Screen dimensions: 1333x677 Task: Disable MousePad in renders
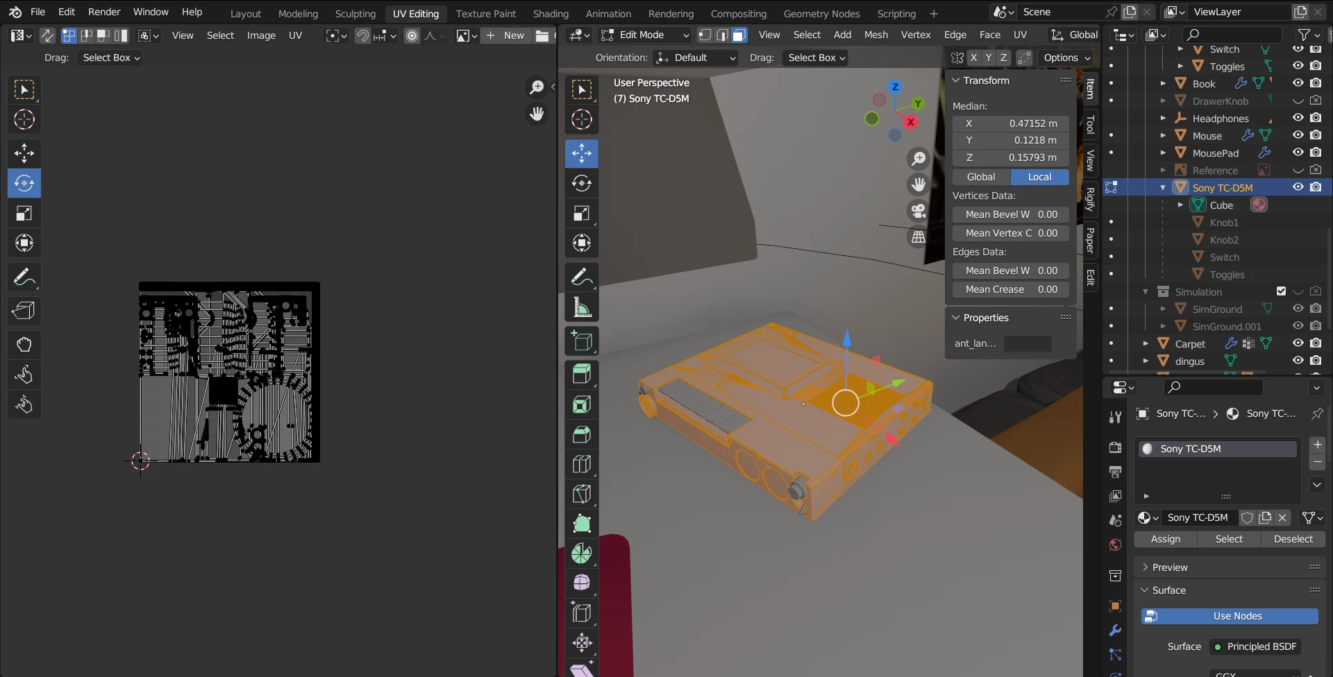pyautogui.click(x=1316, y=153)
